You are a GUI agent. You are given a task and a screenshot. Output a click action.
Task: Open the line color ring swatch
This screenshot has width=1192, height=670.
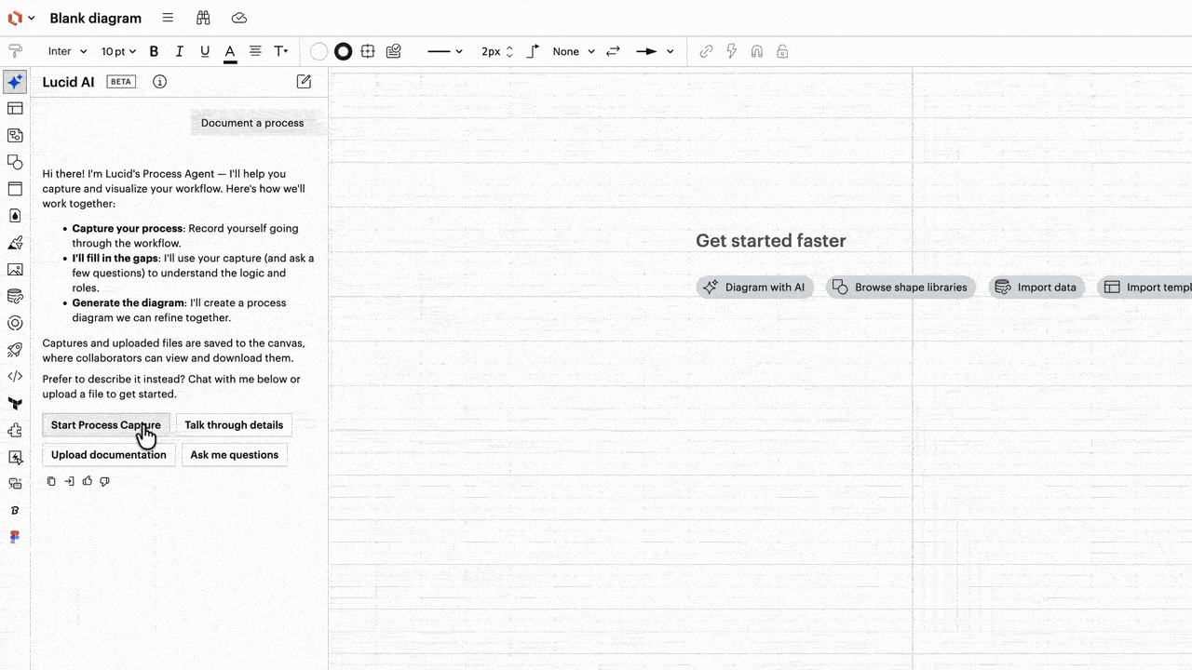tap(344, 52)
